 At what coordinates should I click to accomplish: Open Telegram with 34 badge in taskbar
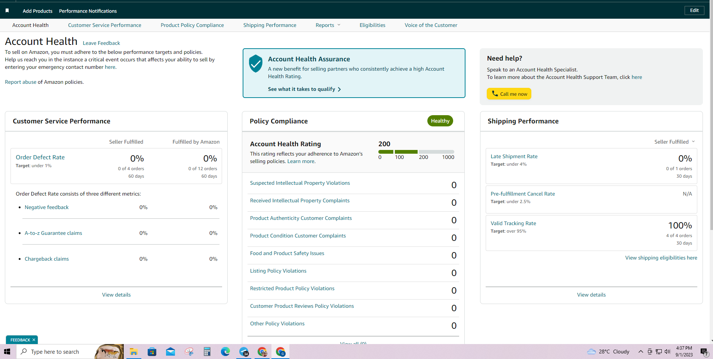click(x=244, y=352)
